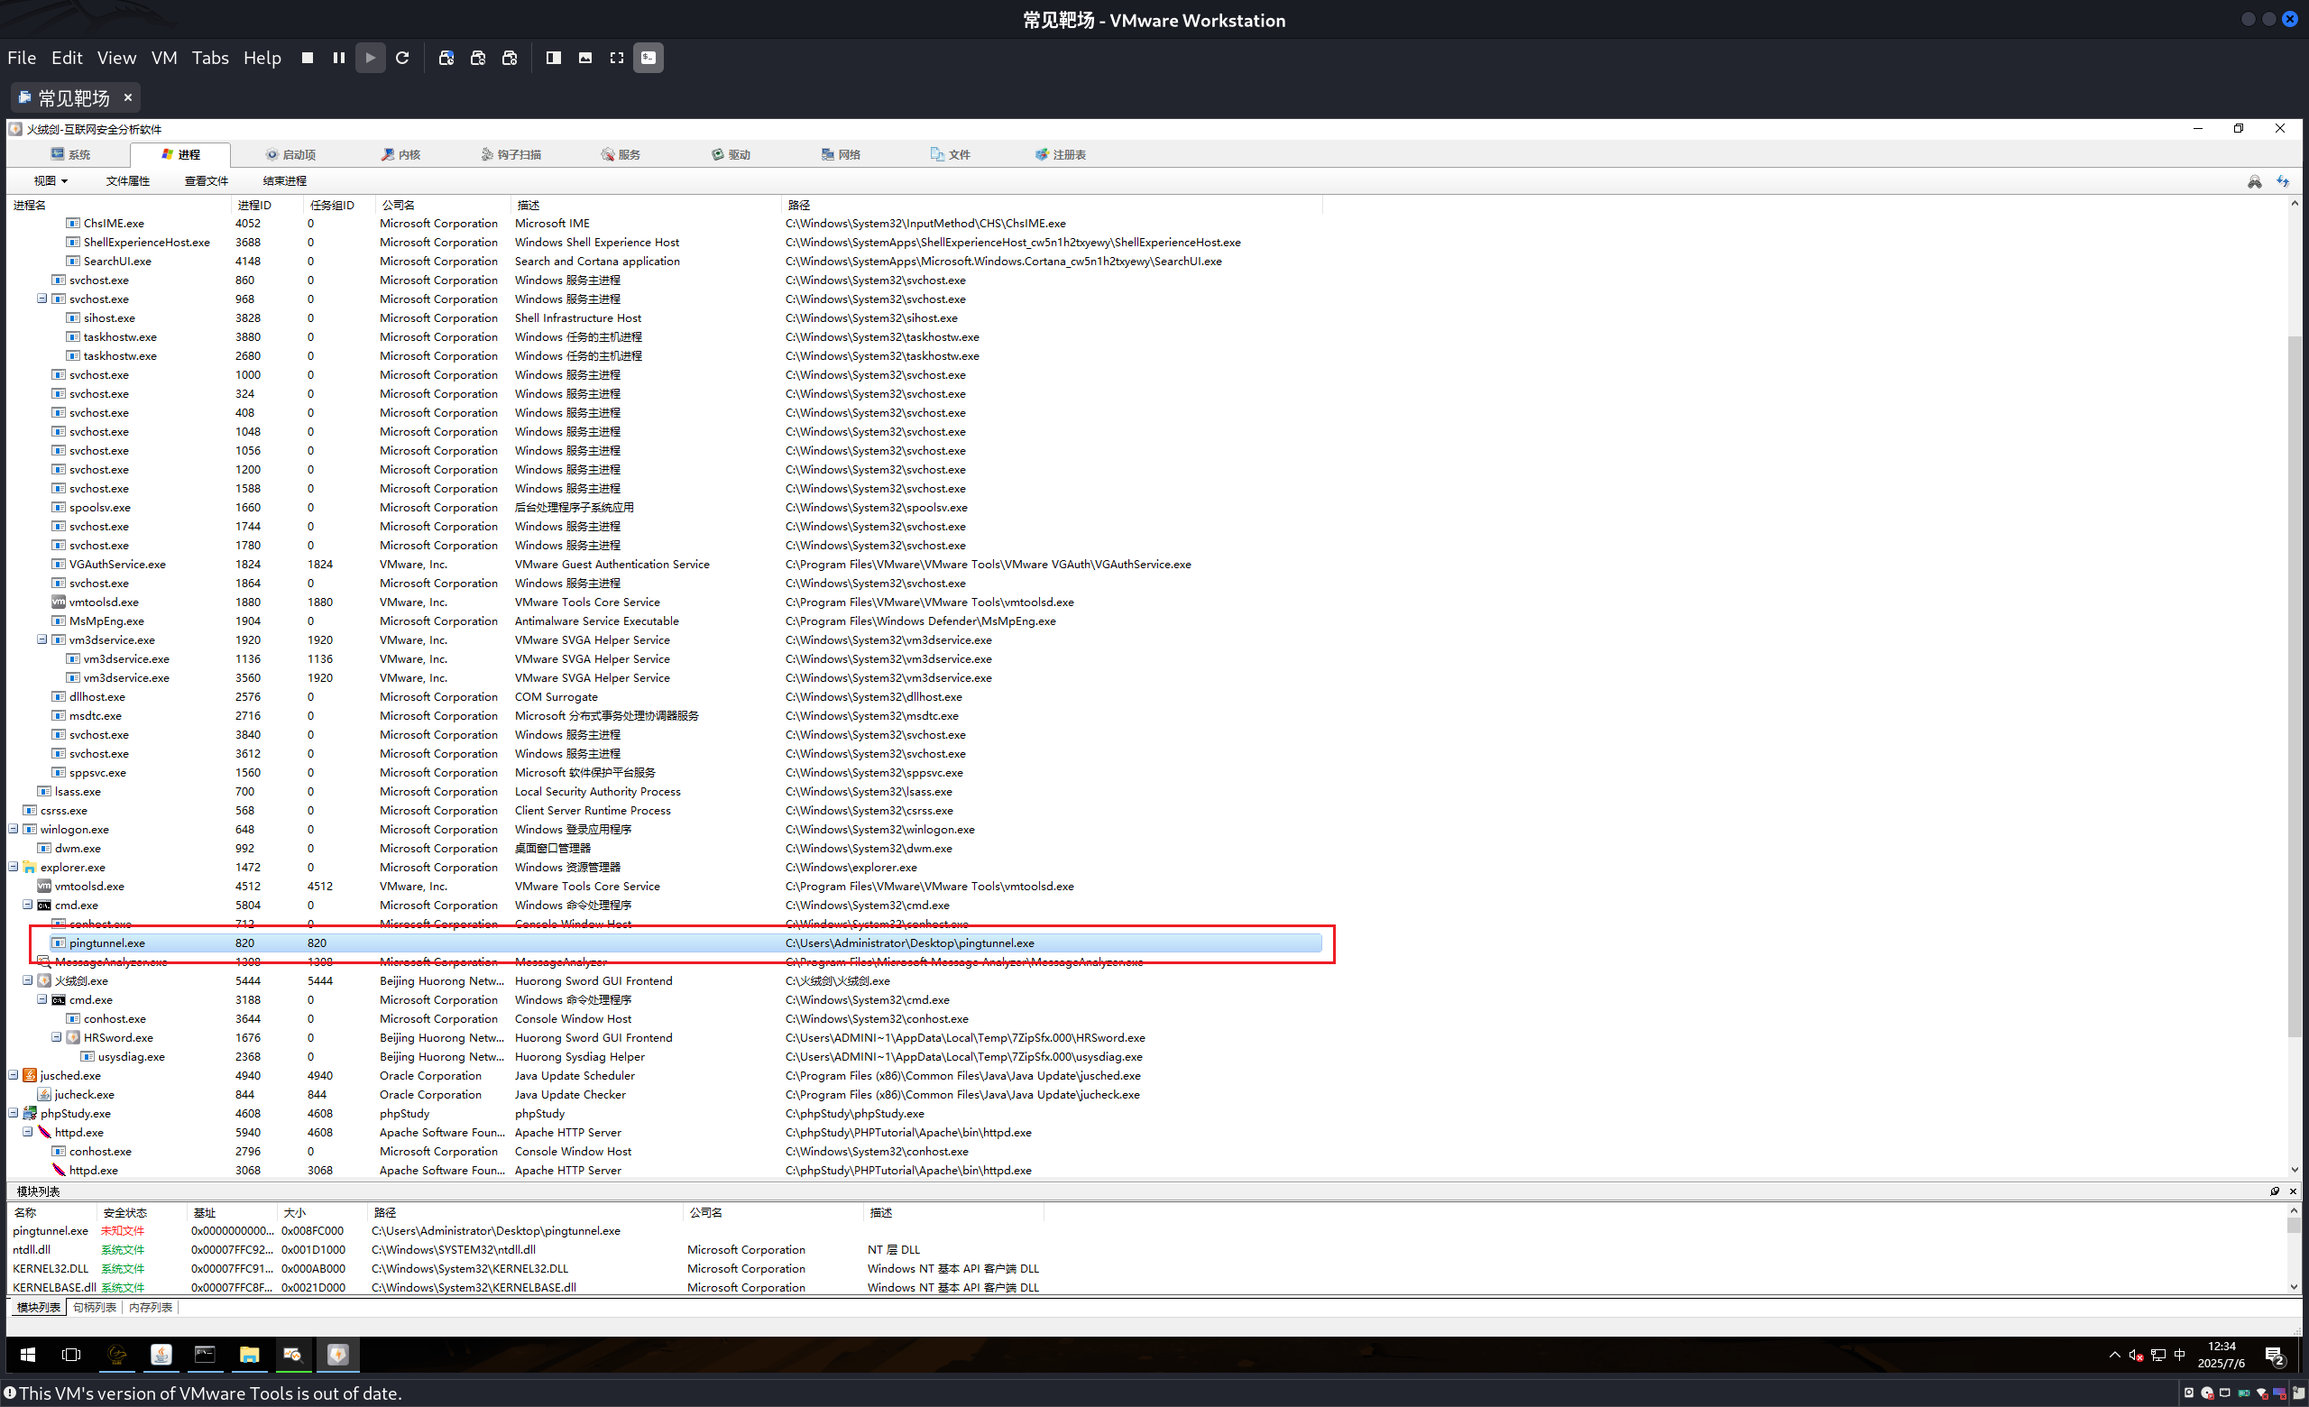
Task: Open File Explorer from the Windows taskbar
Action: point(248,1355)
